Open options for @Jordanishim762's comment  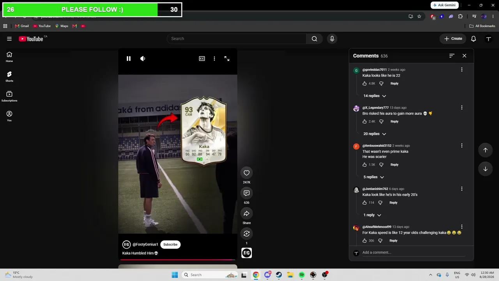[462, 189]
